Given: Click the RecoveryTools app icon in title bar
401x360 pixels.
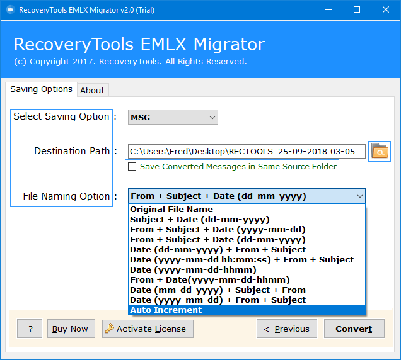Looking at the screenshot, I should coord(11,10).
